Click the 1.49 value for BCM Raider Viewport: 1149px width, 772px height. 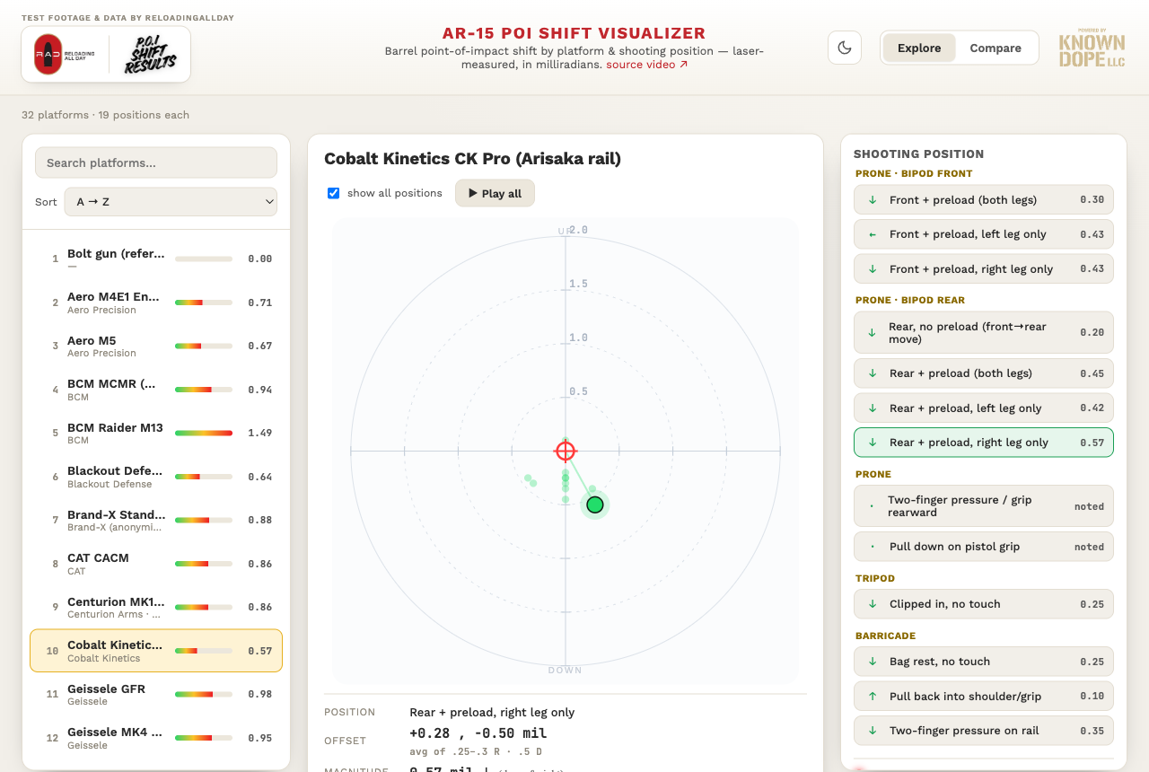[259, 433]
